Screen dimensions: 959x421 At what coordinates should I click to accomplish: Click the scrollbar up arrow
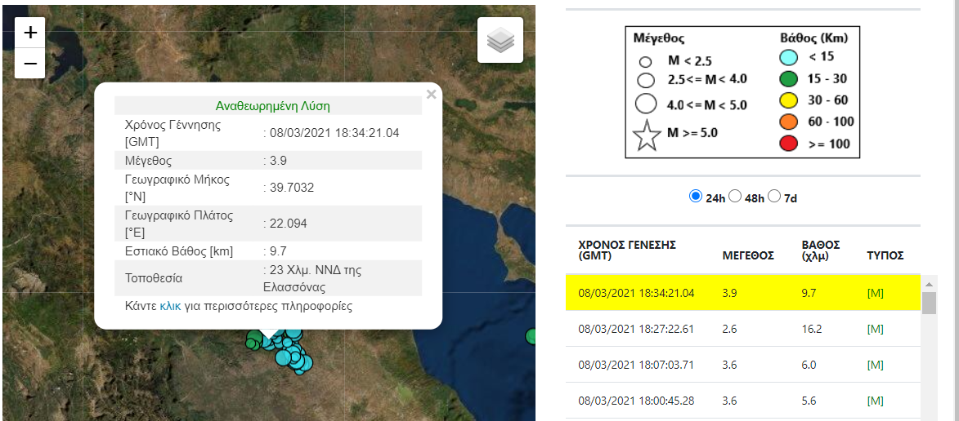(929, 284)
